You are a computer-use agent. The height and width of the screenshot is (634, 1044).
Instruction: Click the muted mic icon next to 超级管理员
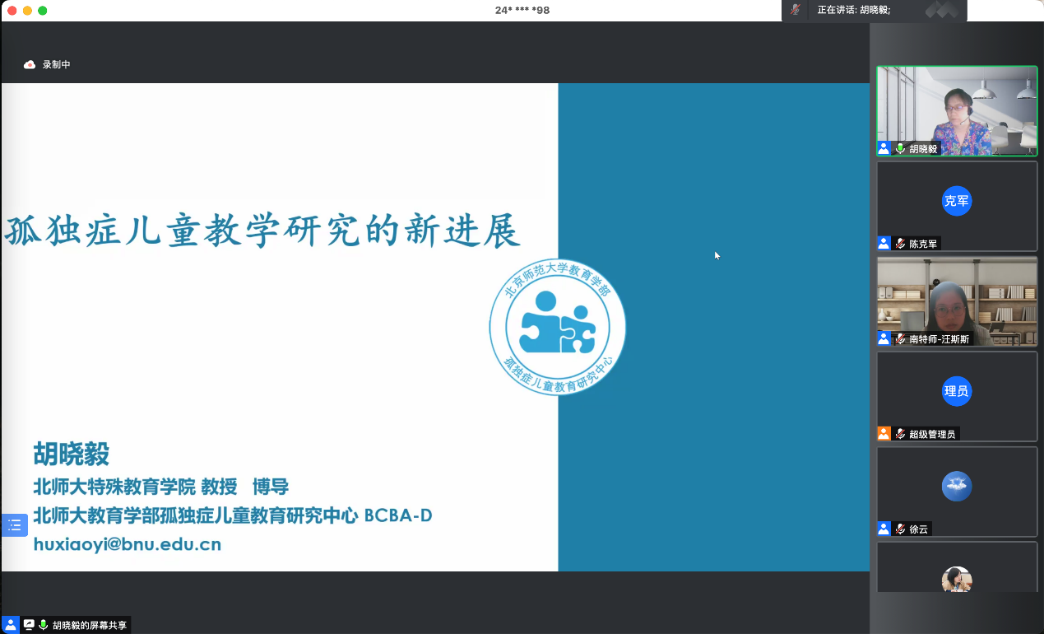[x=900, y=434]
